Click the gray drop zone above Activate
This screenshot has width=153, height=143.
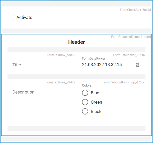coord(76,4)
